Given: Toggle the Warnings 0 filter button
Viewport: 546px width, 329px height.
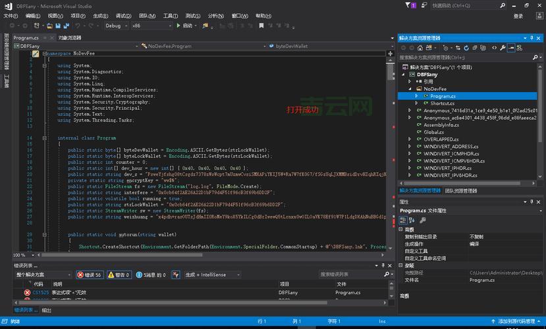Looking at the screenshot, I should pyautogui.click(x=119, y=274).
